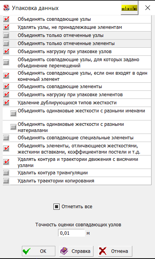Confirm with the OK button
Screen dimensions: 155x259
38,251
